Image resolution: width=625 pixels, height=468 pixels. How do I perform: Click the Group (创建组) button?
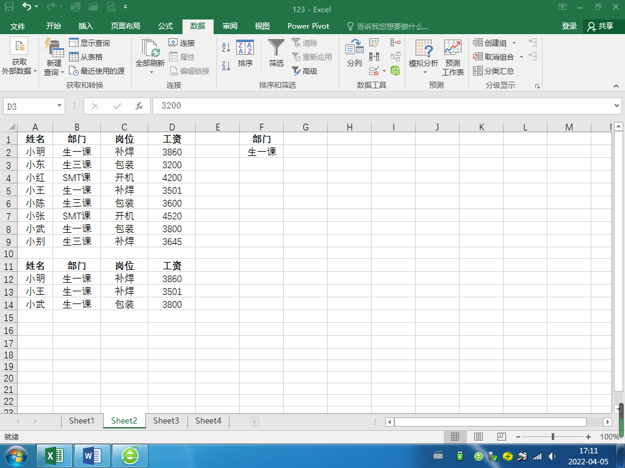click(490, 43)
